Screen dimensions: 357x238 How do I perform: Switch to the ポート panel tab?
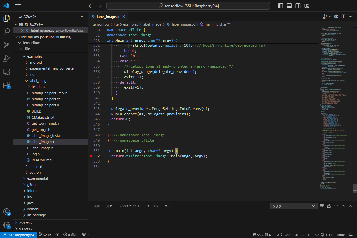[168, 206]
